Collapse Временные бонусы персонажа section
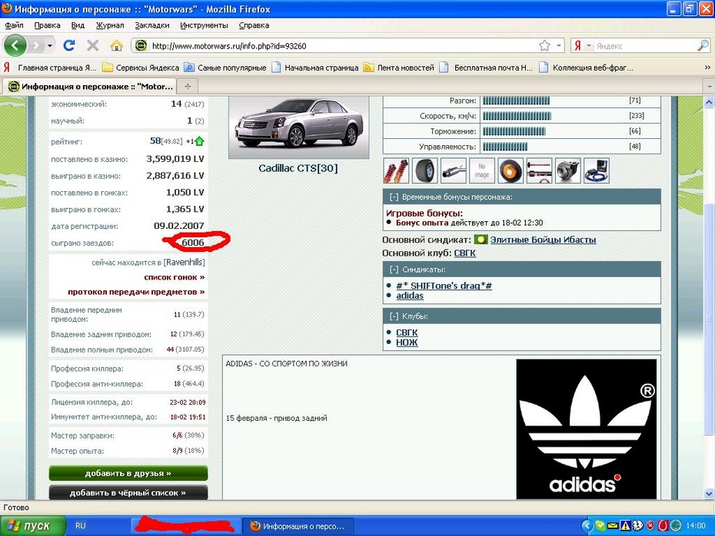The height and width of the screenshot is (536, 715). [394, 197]
